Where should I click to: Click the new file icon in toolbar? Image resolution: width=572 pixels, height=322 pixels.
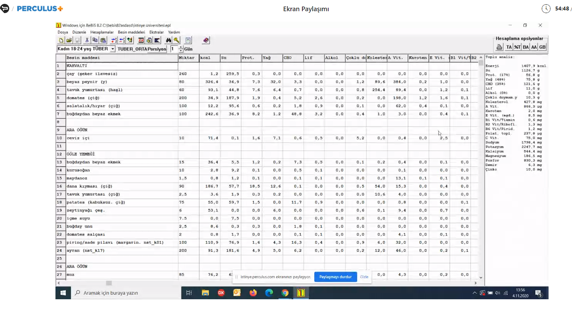(x=61, y=40)
